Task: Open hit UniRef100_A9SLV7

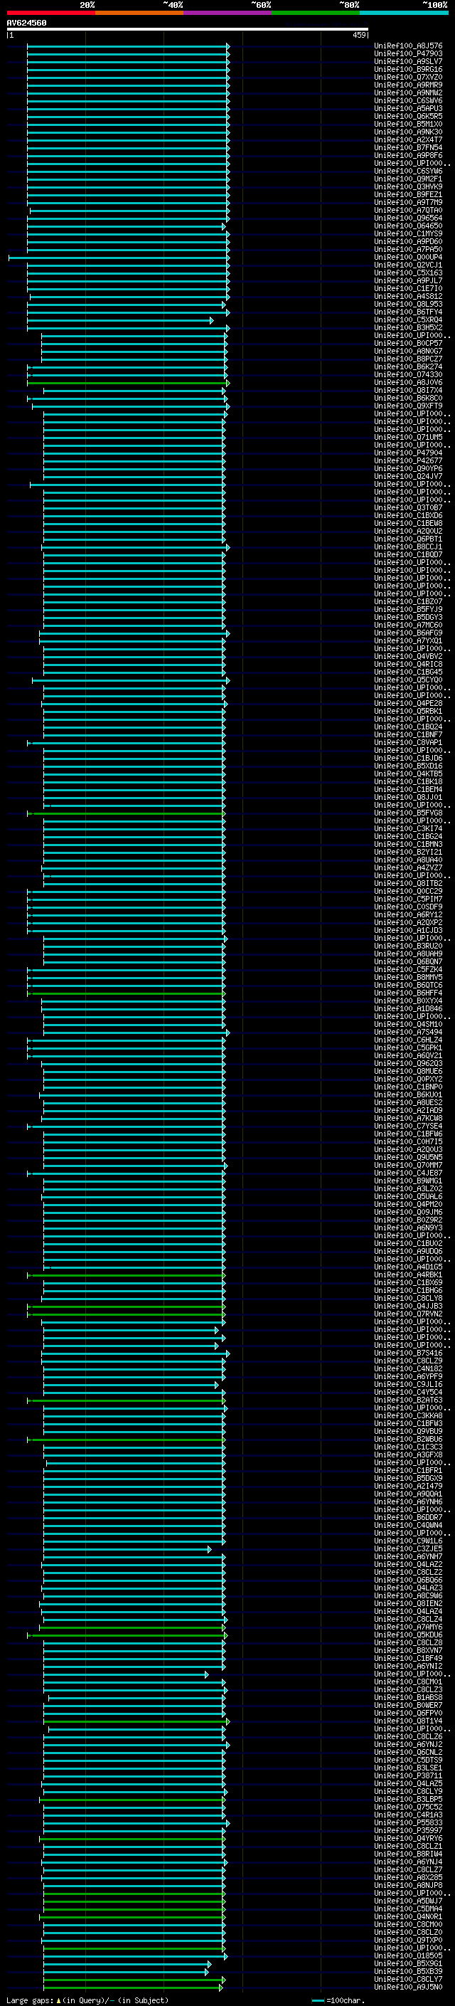Action: 408,61
